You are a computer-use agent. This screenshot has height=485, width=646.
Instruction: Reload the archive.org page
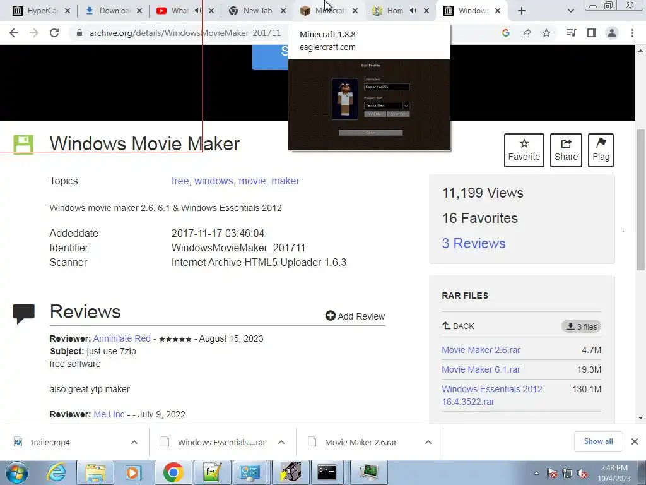coord(54,33)
